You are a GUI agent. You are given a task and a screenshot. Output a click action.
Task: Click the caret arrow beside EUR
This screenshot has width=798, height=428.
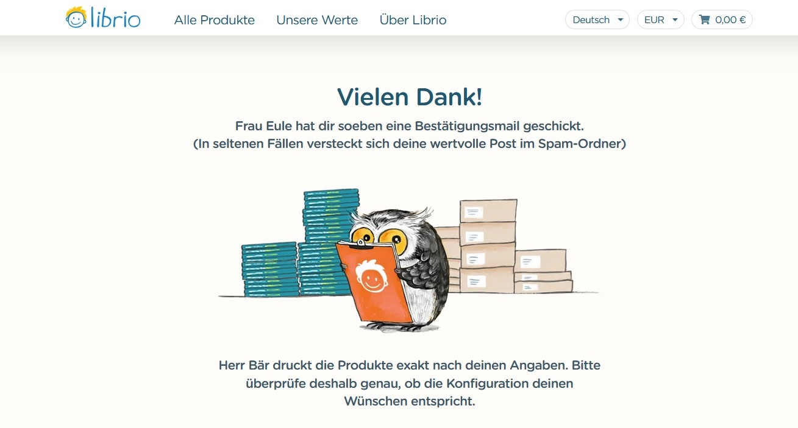675,19
